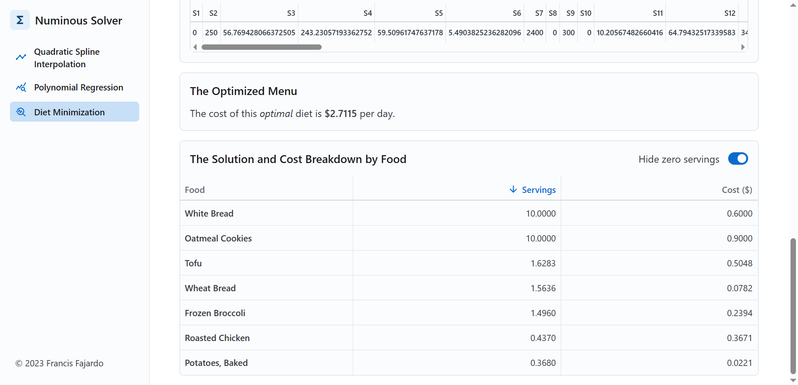Click the sigma logo icon
The height and width of the screenshot is (385, 798).
click(20, 19)
